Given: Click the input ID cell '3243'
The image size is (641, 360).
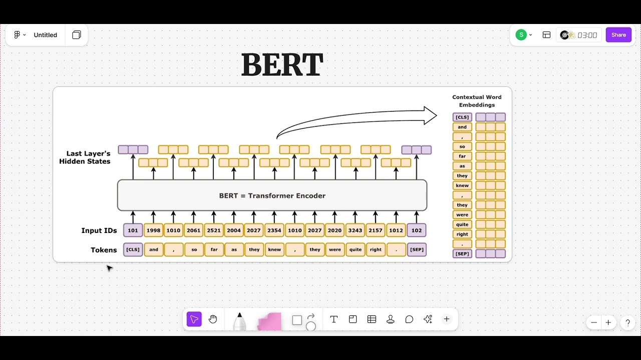Looking at the screenshot, I should (355, 230).
